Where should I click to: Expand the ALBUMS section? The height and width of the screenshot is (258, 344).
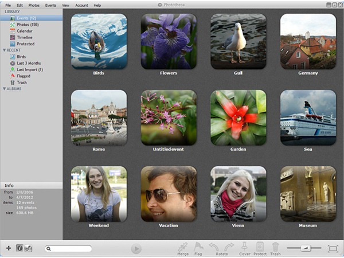click(5, 89)
